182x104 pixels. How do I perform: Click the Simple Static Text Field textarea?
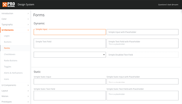[70, 95]
